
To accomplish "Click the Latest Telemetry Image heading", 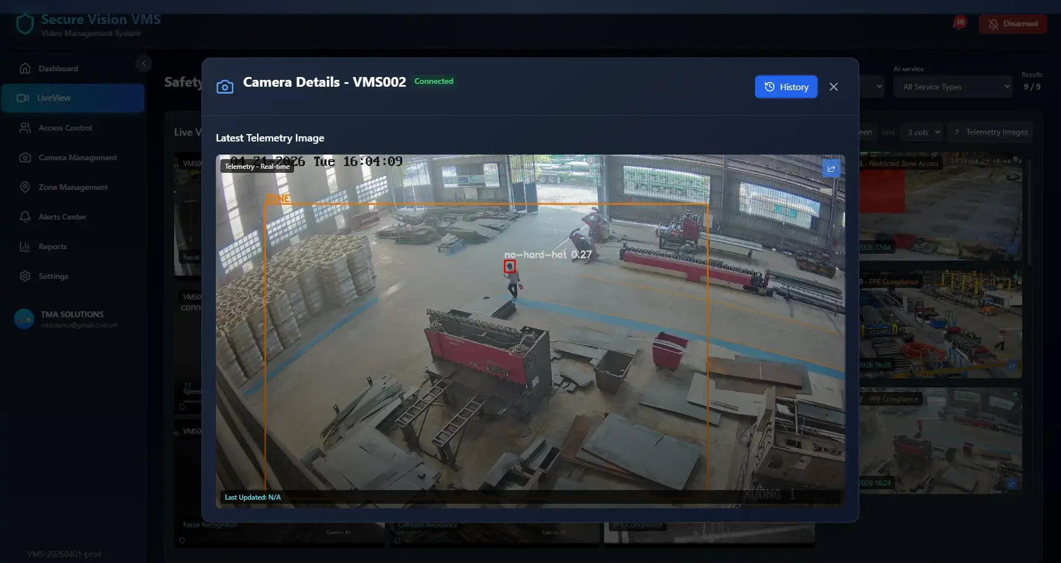I will [270, 138].
